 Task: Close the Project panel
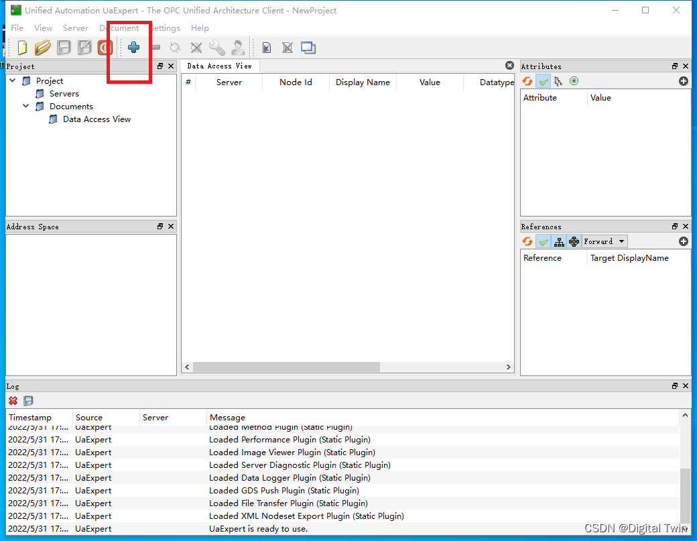click(x=171, y=66)
